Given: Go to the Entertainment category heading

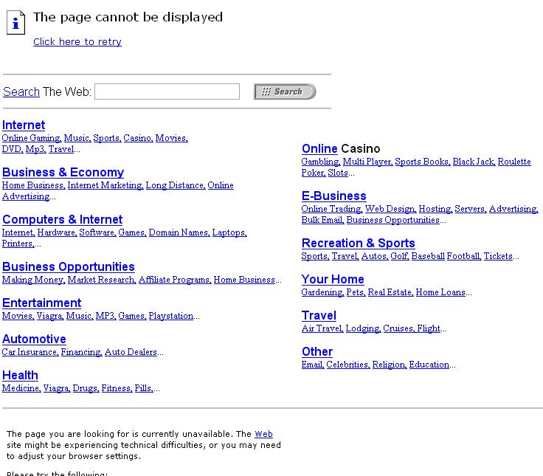Looking at the screenshot, I should 41,303.
